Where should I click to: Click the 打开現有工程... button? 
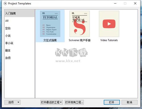[74, 102]
